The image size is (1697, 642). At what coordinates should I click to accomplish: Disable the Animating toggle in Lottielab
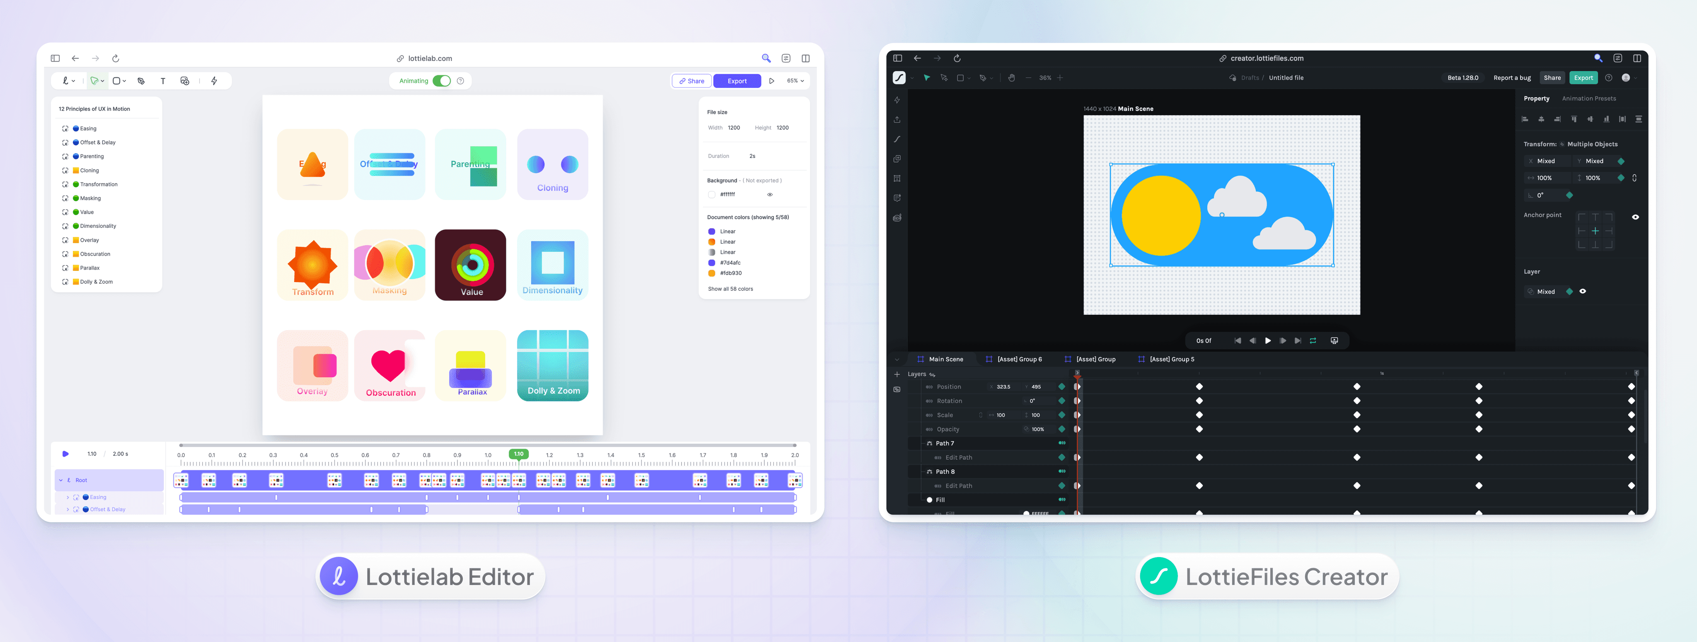point(442,80)
